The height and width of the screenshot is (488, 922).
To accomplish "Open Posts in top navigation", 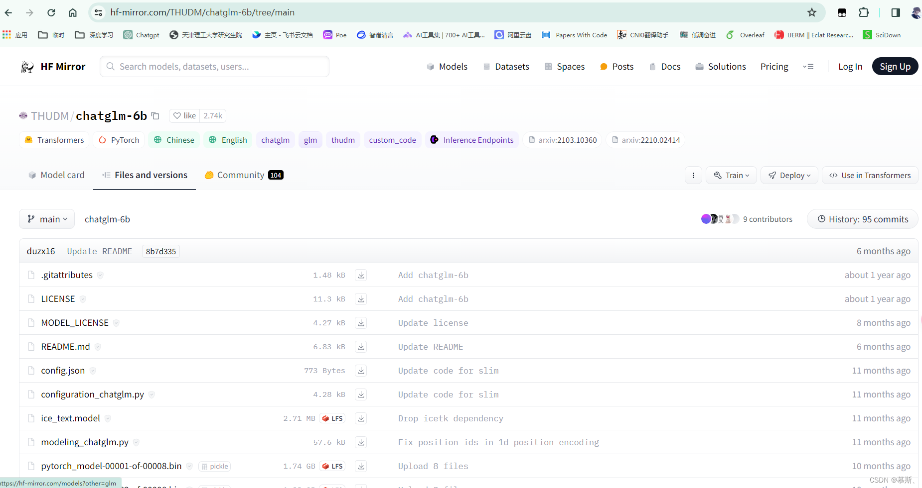I will point(616,67).
